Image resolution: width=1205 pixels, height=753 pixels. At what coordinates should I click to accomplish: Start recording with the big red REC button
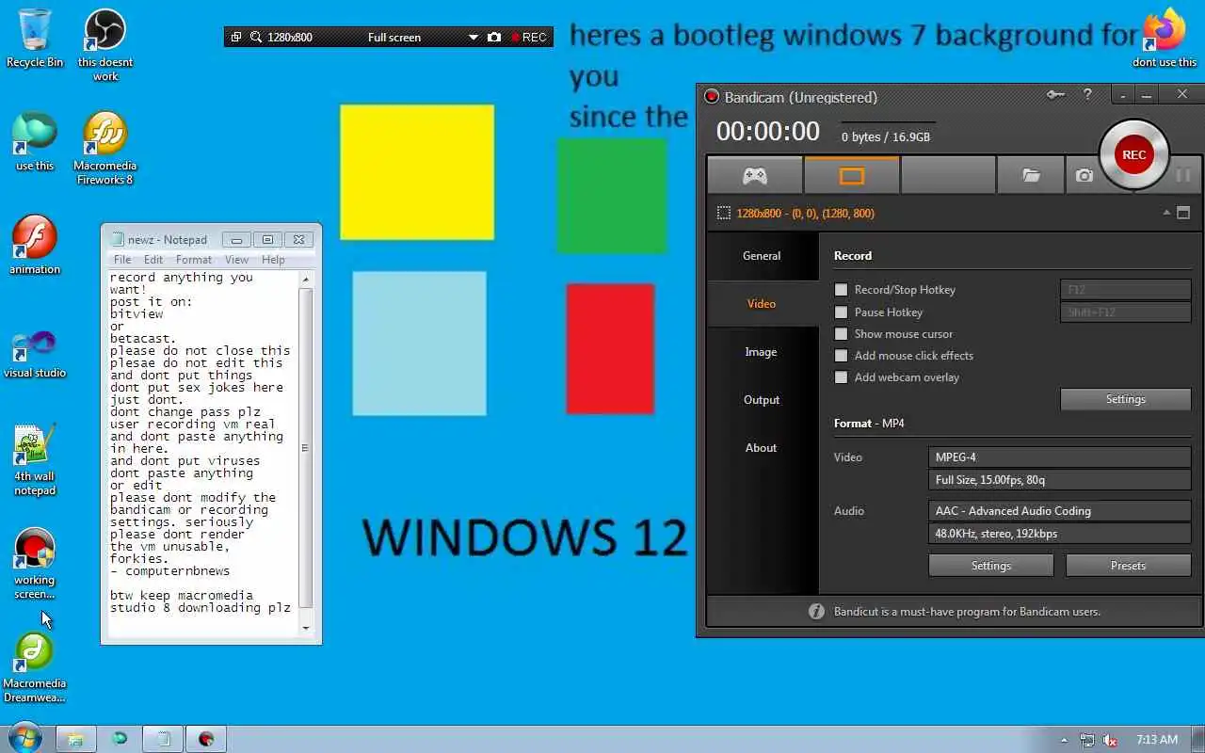click(x=1133, y=154)
